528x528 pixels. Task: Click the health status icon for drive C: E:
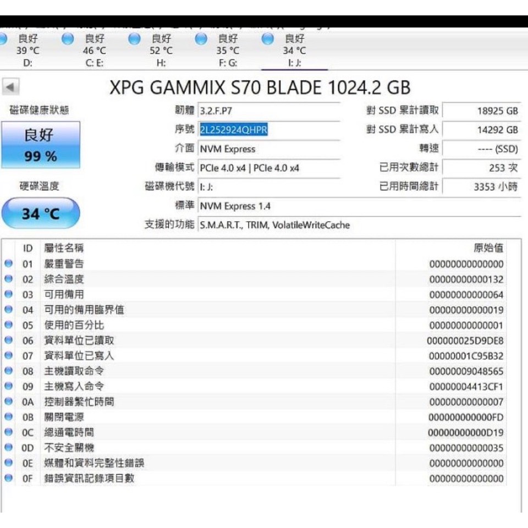68,38
